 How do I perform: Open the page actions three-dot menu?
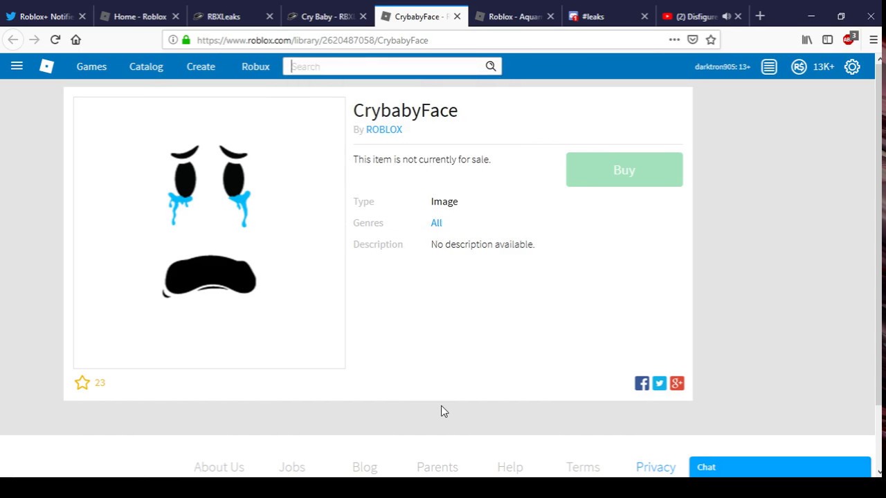(674, 40)
